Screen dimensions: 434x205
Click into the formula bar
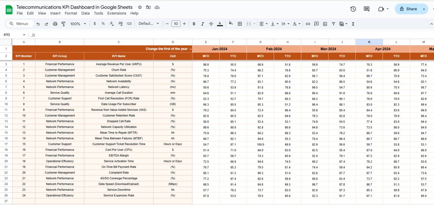tap(234, 35)
